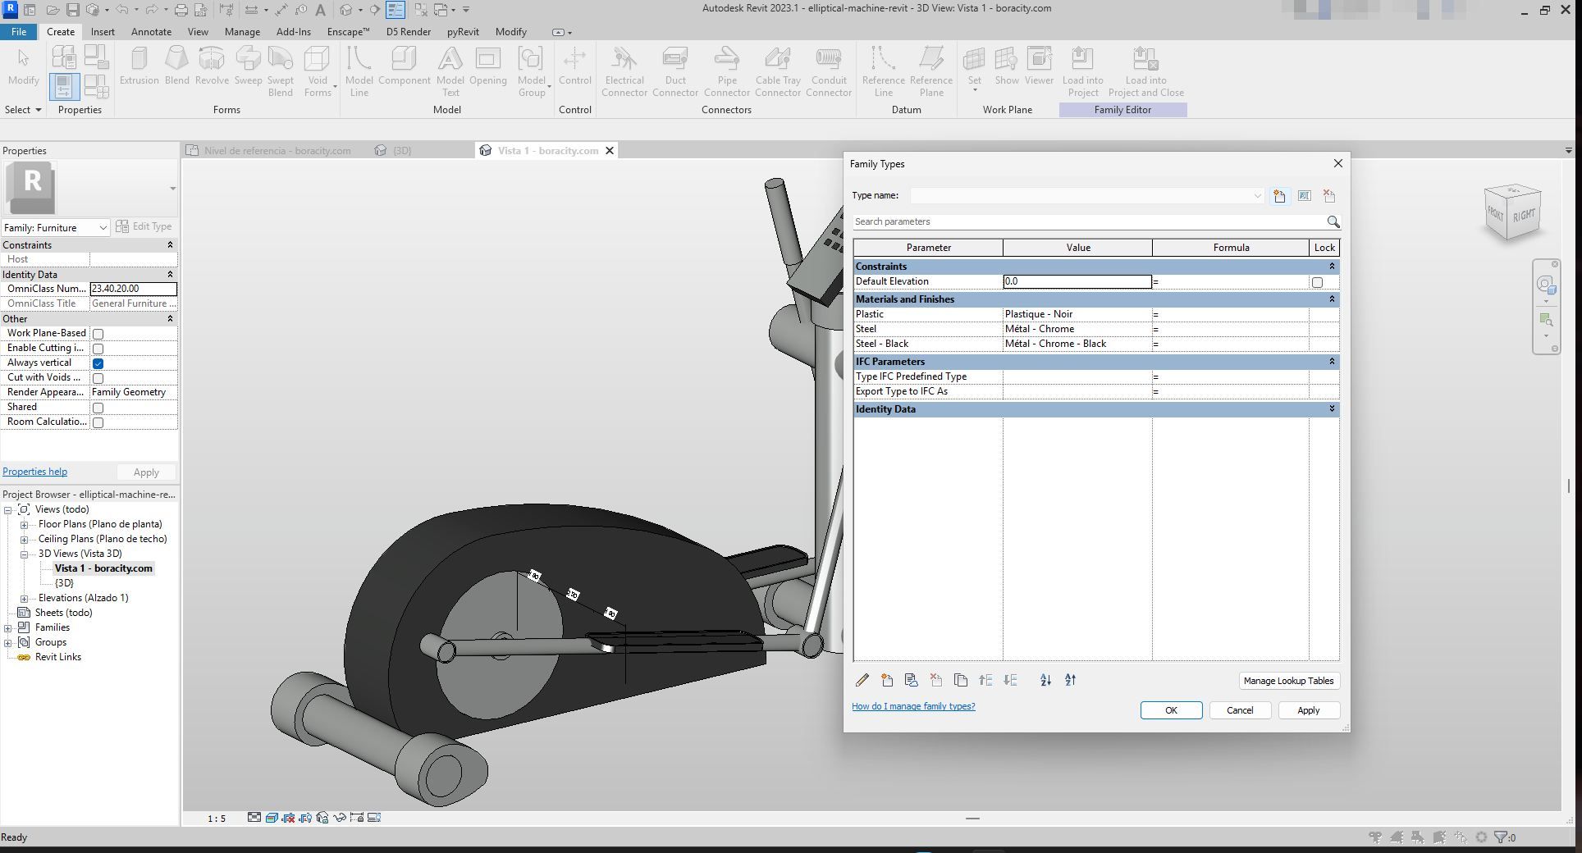Choose the Sweep tool in ribbon
The height and width of the screenshot is (853, 1582).
pyautogui.click(x=248, y=66)
